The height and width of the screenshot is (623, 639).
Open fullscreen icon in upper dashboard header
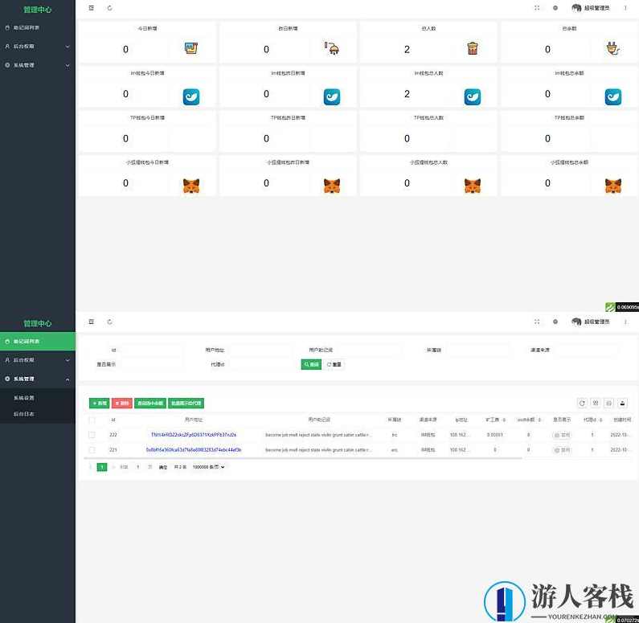click(537, 8)
